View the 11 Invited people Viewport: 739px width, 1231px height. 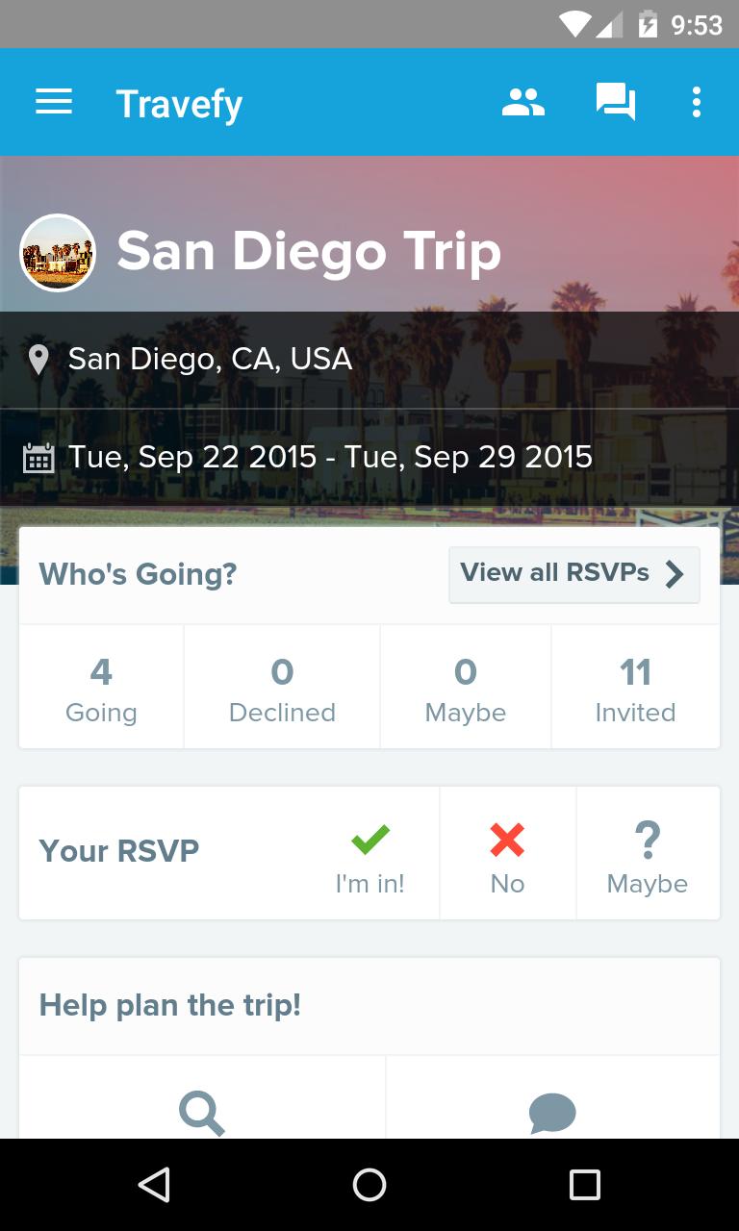[x=635, y=688]
